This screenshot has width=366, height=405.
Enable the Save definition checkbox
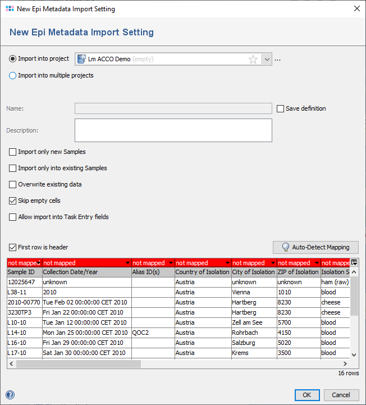pyautogui.click(x=280, y=108)
